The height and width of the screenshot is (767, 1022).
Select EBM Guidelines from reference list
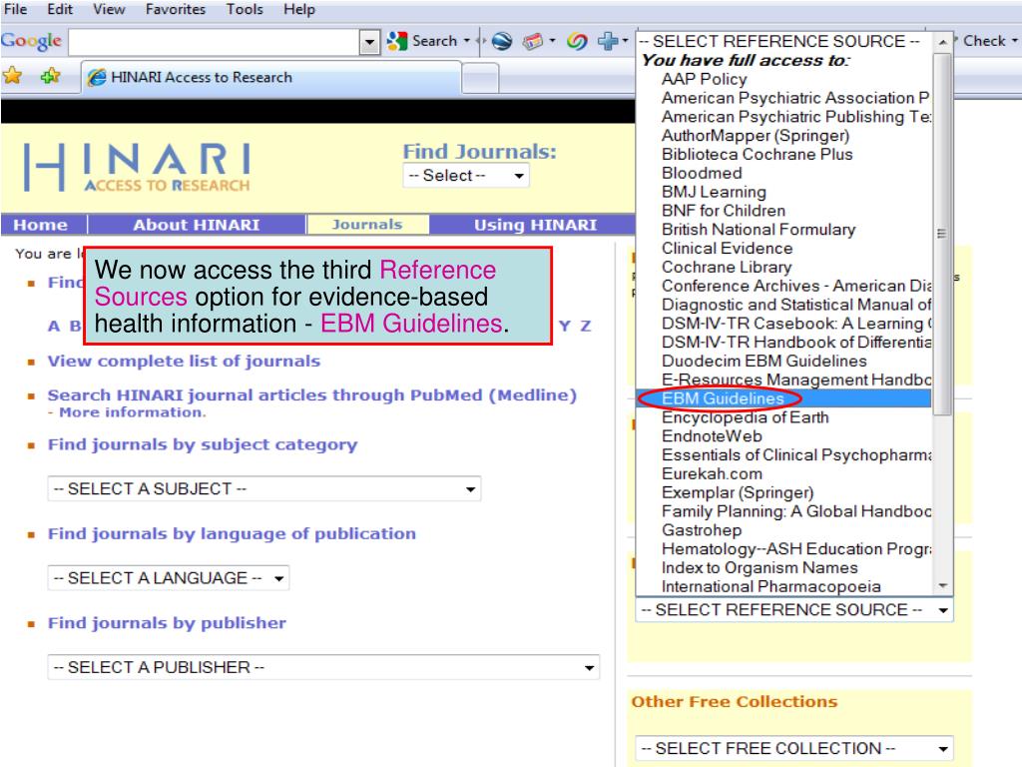coord(783,398)
